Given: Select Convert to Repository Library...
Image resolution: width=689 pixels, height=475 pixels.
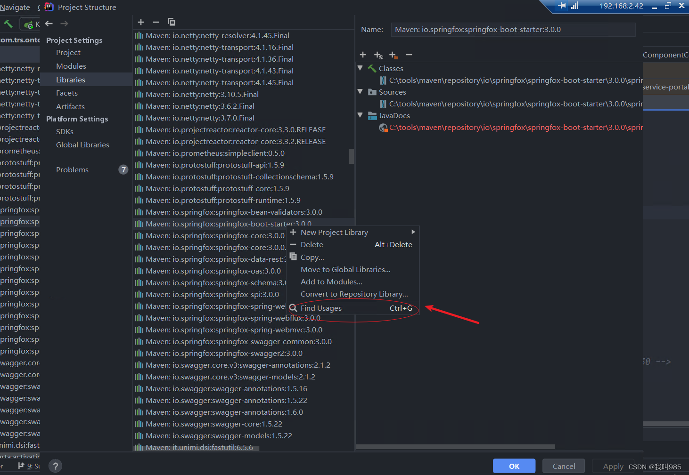Looking at the screenshot, I should pyautogui.click(x=353, y=294).
